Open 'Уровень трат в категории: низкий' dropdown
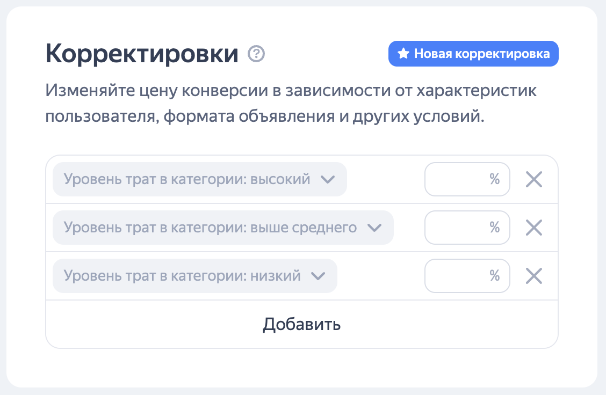The height and width of the screenshot is (395, 606). 182,276
